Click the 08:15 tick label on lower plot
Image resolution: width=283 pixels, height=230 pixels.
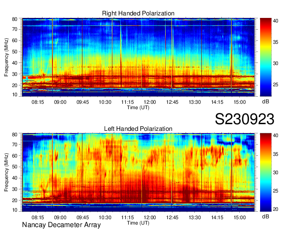click(x=38, y=217)
